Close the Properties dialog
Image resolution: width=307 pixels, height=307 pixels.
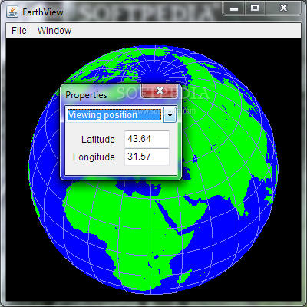[160, 91]
